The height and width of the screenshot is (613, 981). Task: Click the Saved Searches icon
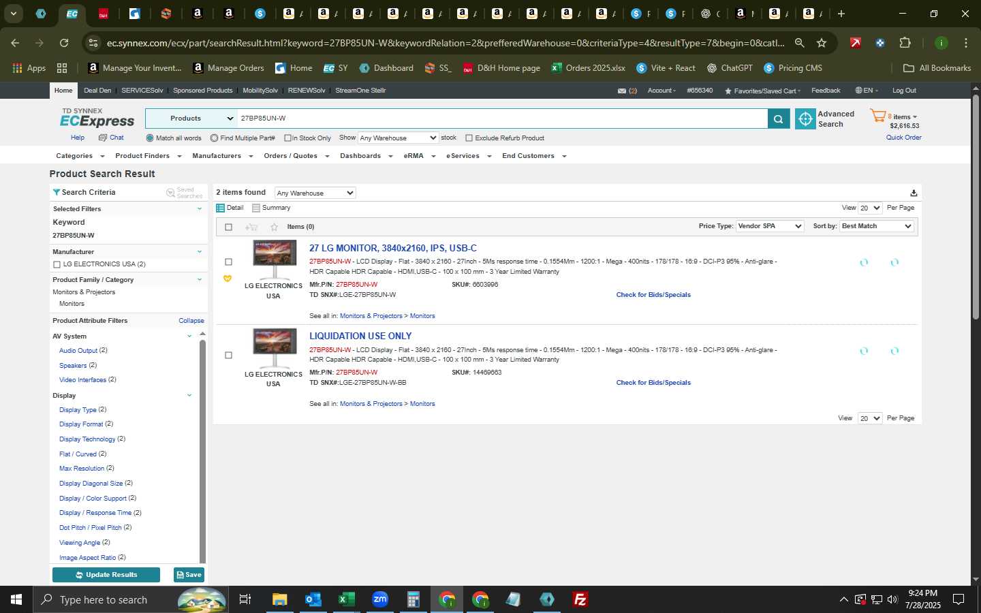[171, 193]
